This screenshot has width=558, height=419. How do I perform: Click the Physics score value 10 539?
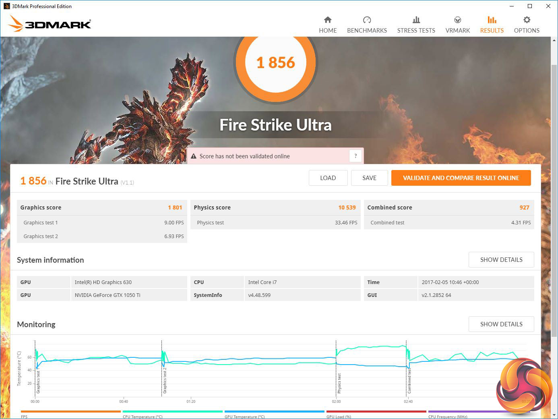(347, 207)
